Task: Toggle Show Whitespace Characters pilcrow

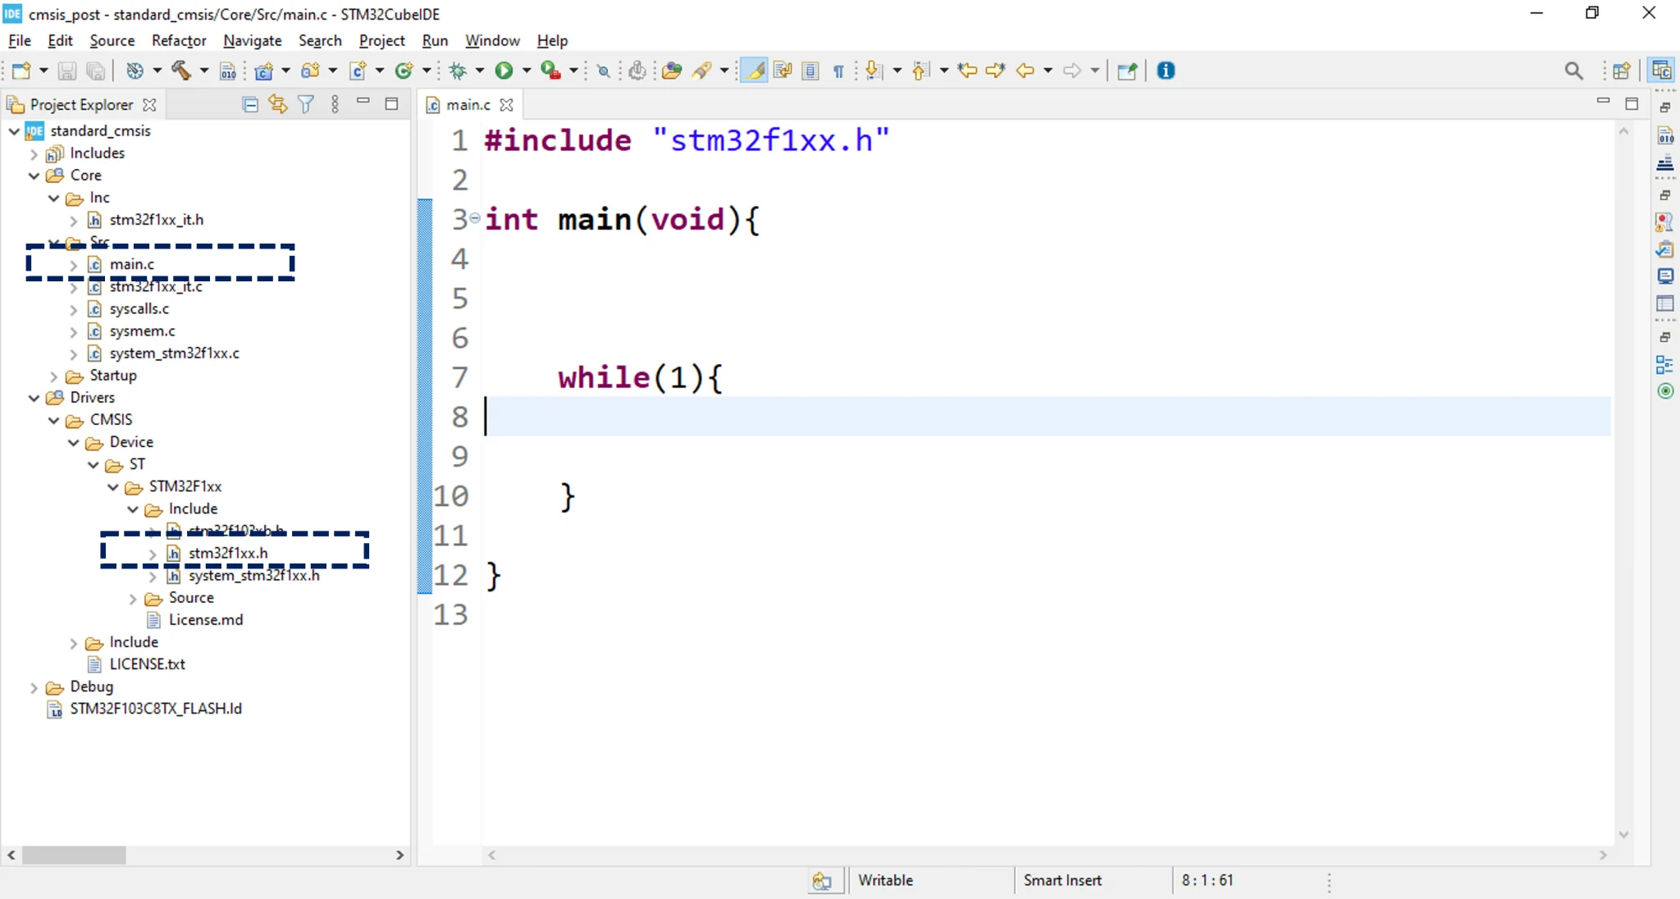Action: click(838, 71)
